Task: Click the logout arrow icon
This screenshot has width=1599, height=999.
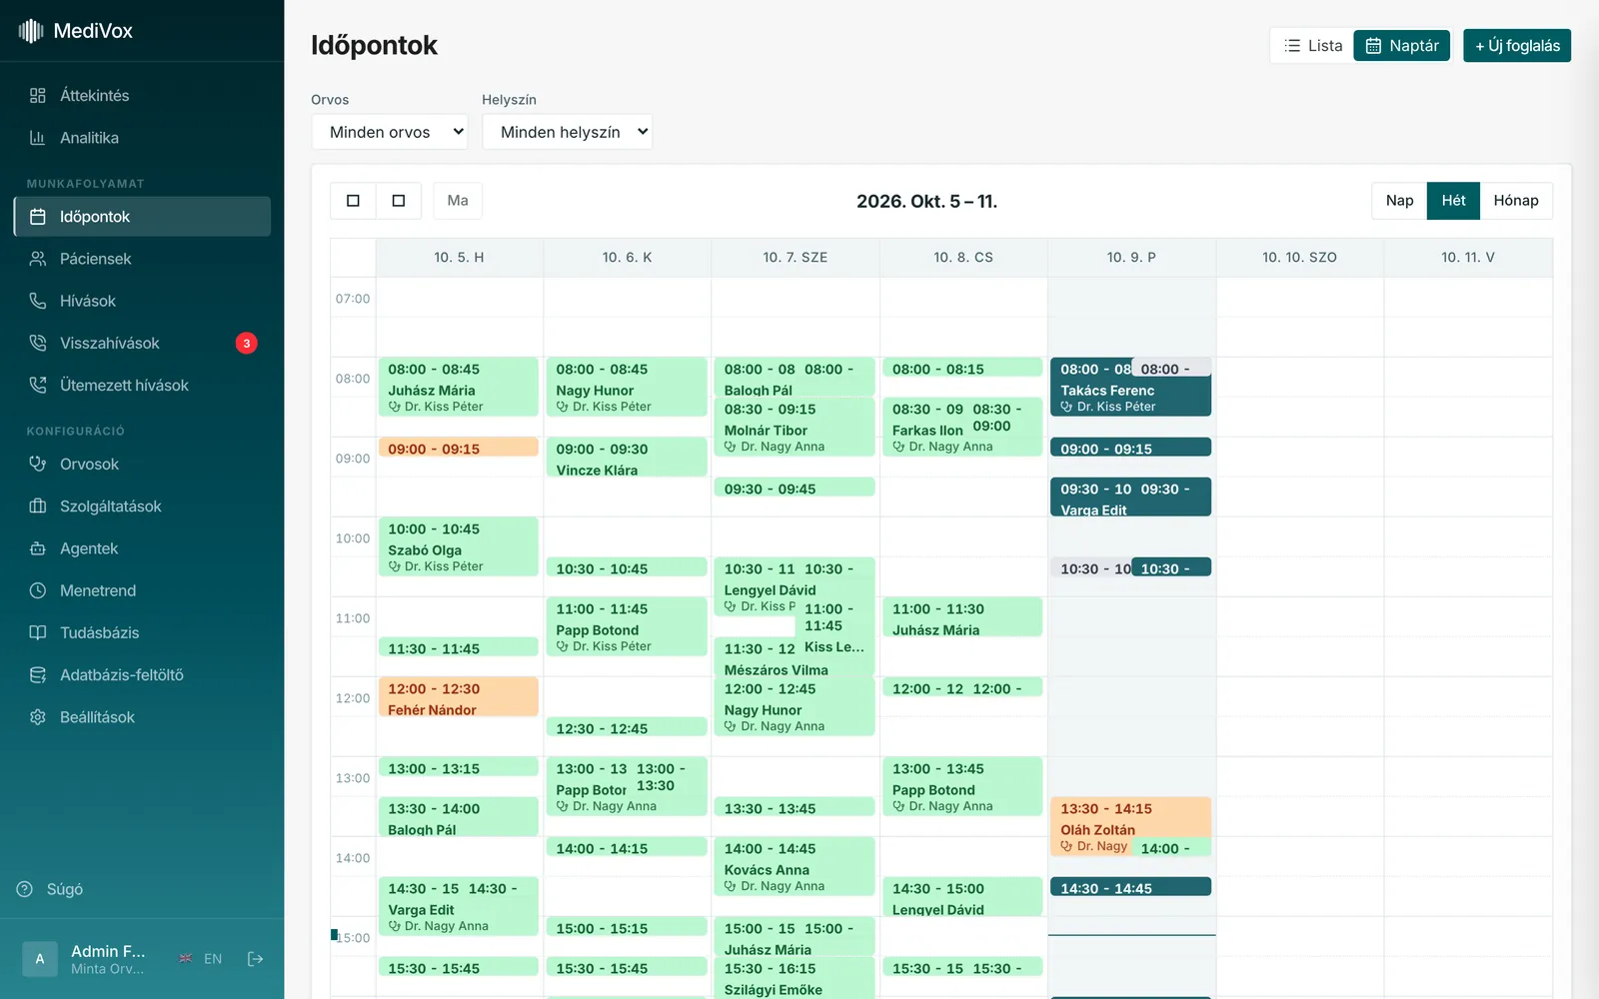Action: coord(255,959)
